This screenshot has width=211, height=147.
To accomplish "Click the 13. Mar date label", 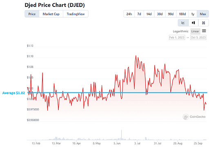I will click(x=56, y=143).
